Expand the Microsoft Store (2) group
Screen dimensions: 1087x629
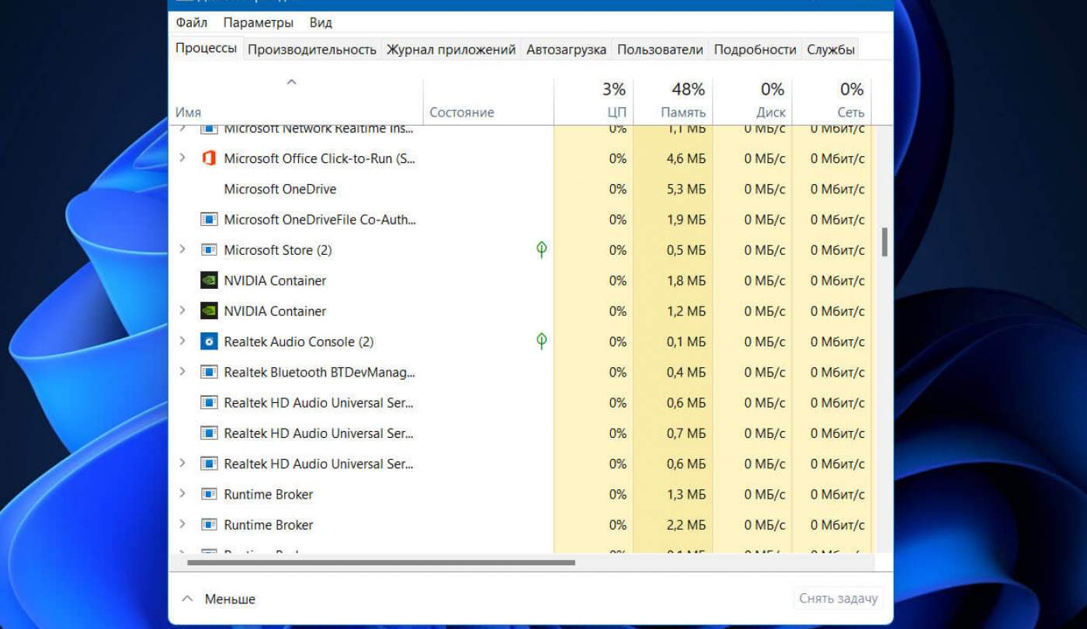click(x=182, y=249)
